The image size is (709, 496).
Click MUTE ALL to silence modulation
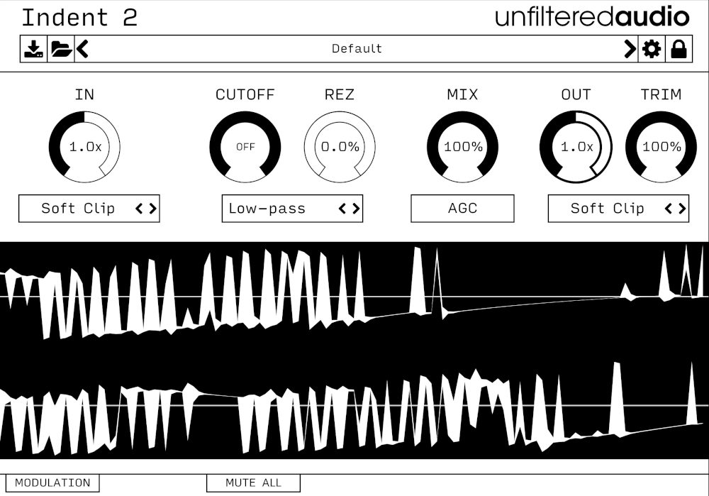tap(252, 483)
